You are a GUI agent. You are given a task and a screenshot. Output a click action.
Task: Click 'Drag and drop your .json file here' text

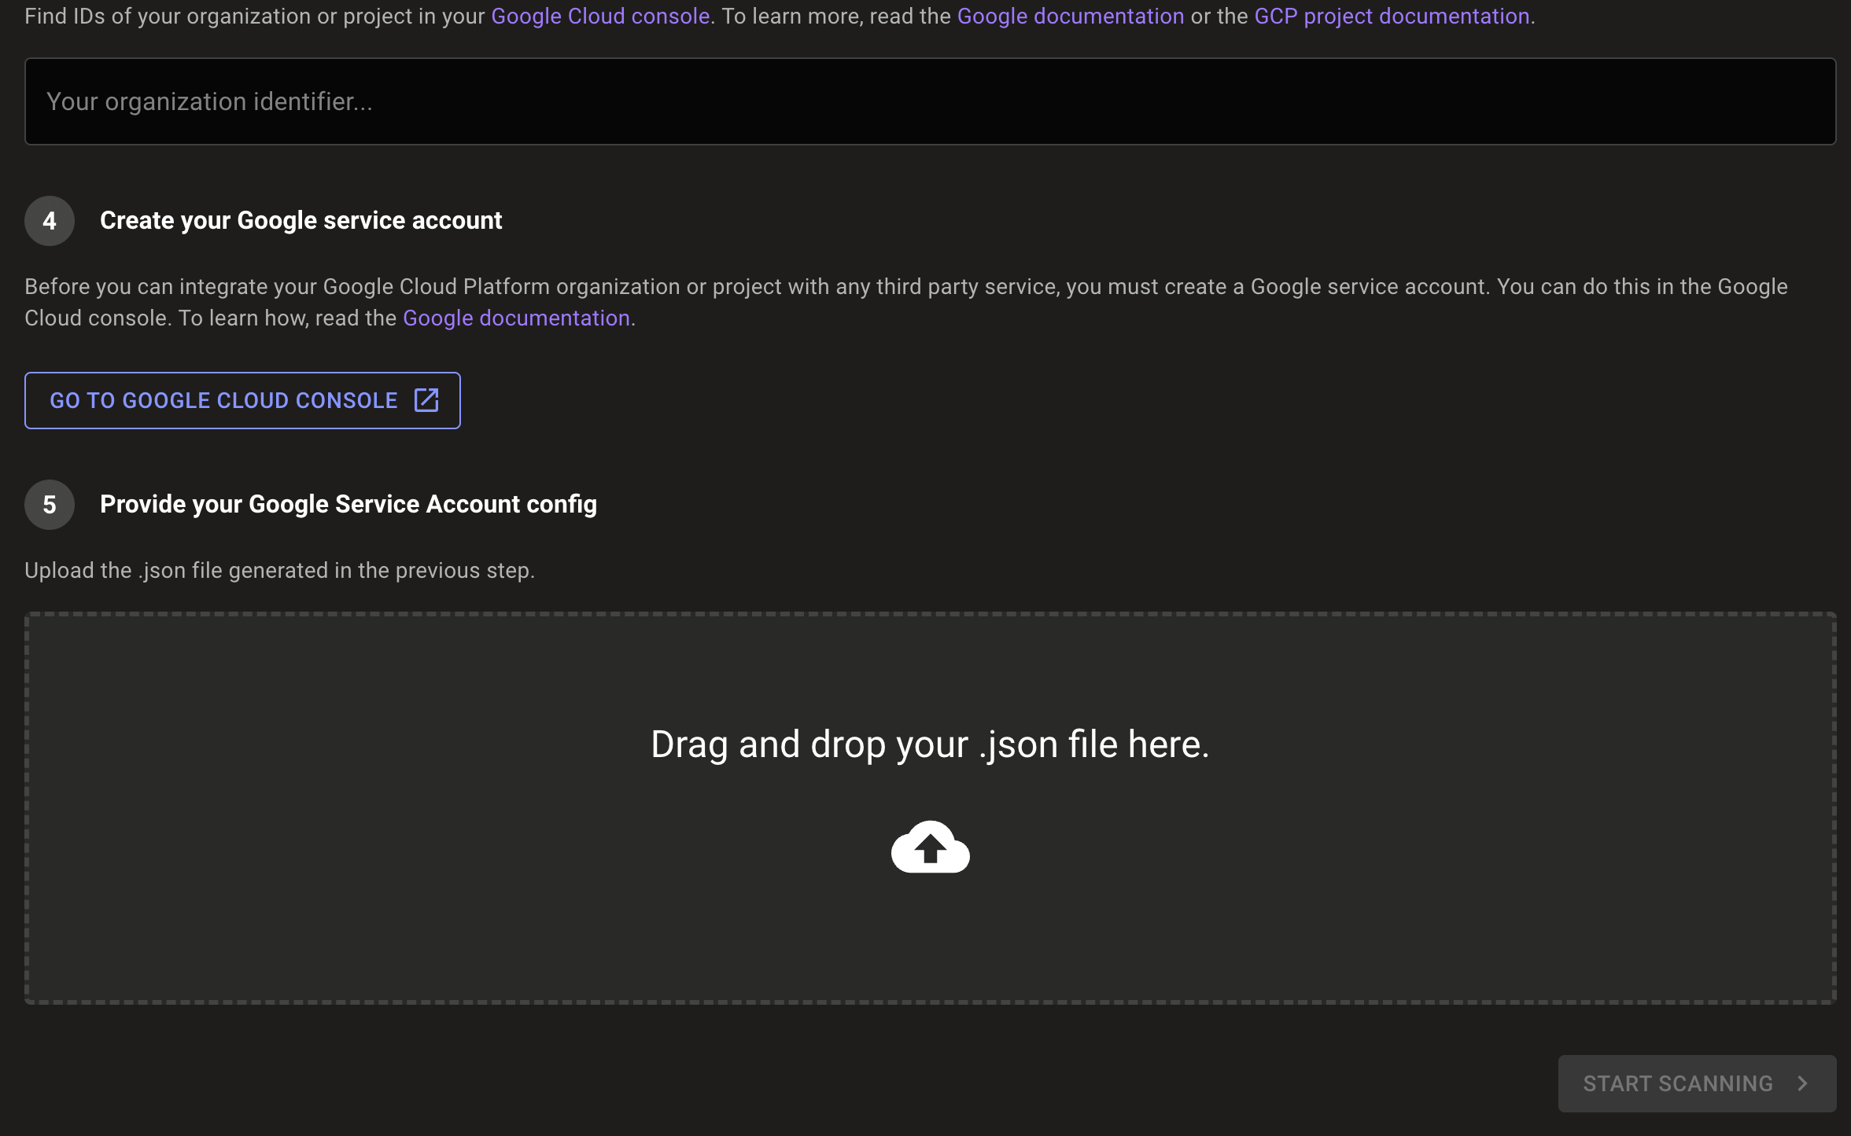pos(930,744)
